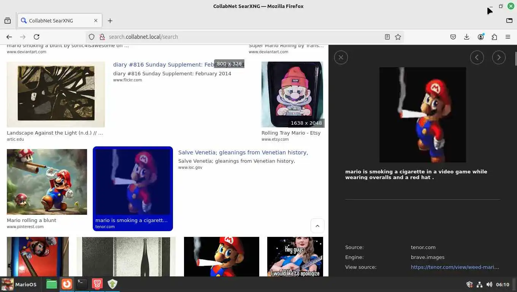Open the Salve Venetia gleanings result
517x292 pixels.
pos(243,152)
